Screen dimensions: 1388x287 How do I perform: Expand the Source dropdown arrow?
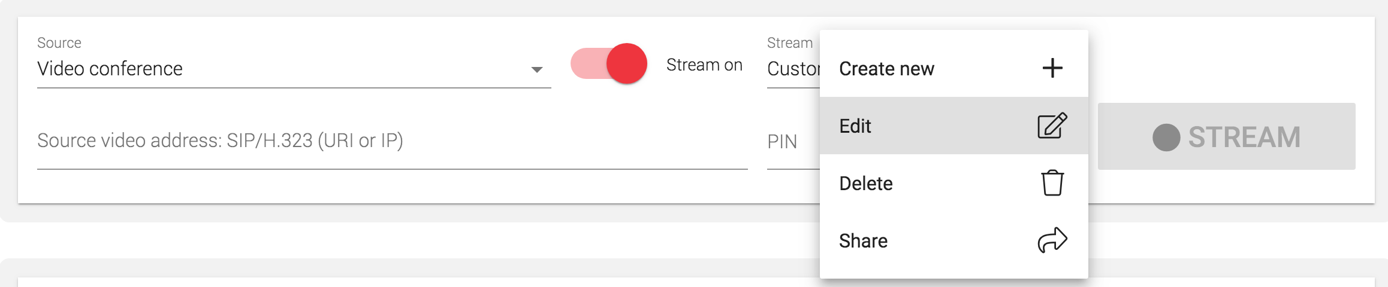click(x=537, y=69)
